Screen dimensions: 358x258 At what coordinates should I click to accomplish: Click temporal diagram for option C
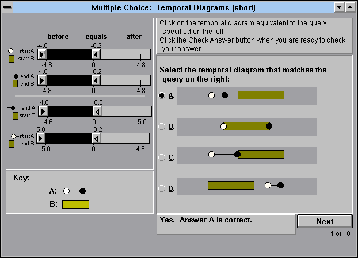[247, 155]
